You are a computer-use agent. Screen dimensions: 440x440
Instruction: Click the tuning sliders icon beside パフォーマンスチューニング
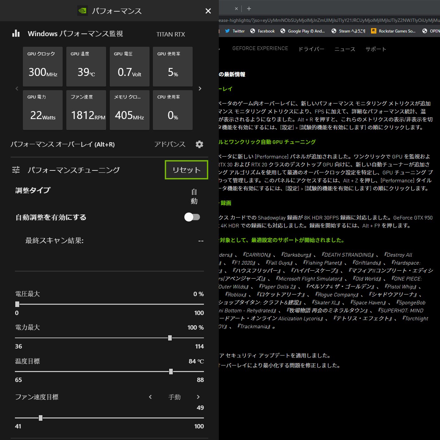click(x=16, y=170)
